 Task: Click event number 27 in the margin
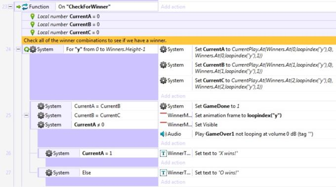pyautogui.click(x=8, y=173)
